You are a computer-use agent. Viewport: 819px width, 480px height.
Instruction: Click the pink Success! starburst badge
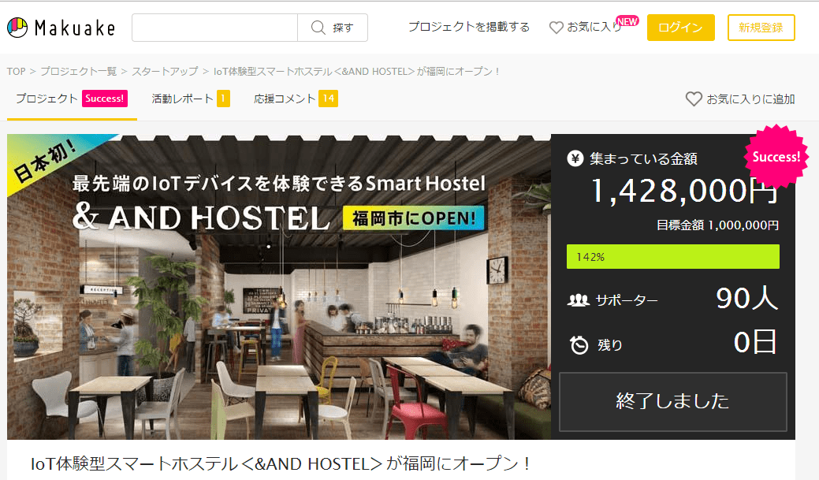(x=776, y=157)
